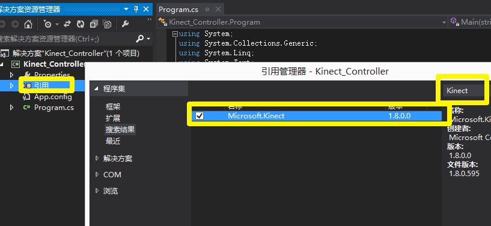Click the Main method cube icon
The height and width of the screenshot is (226, 491).
click(455, 22)
